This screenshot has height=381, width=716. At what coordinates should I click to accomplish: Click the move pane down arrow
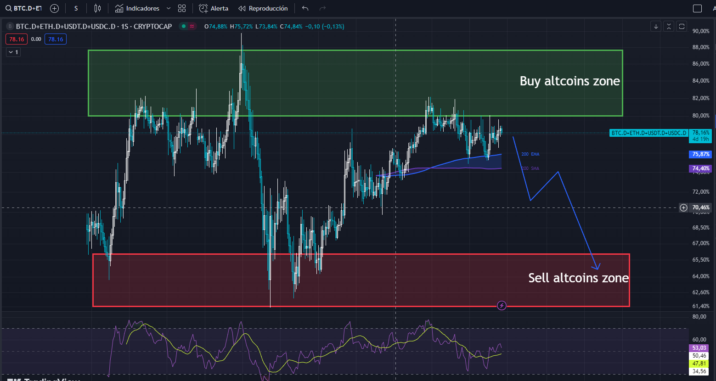coord(656,26)
